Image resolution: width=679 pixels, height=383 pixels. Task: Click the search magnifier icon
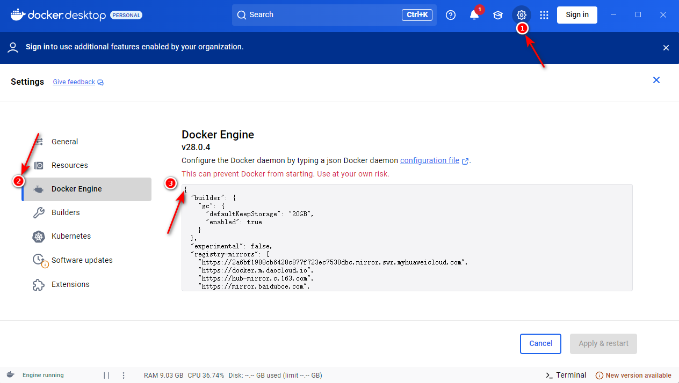[242, 15]
